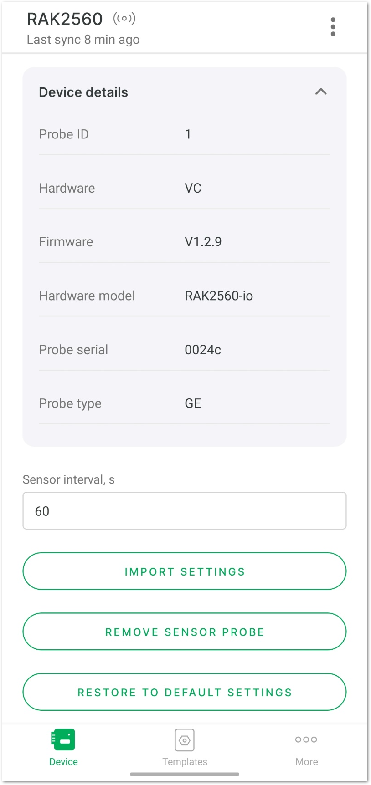The width and height of the screenshot is (371, 785).
Task: Tap the Hardware VC value
Action: click(x=193, y=188)
